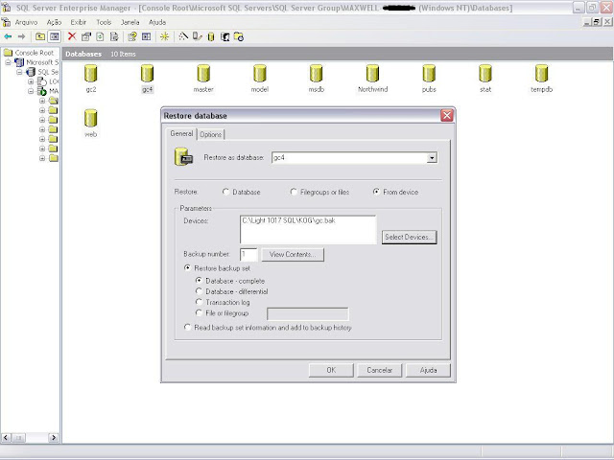614x460 pixels.
Task: Select the From device radio button
Action: (x=376, y=192)
